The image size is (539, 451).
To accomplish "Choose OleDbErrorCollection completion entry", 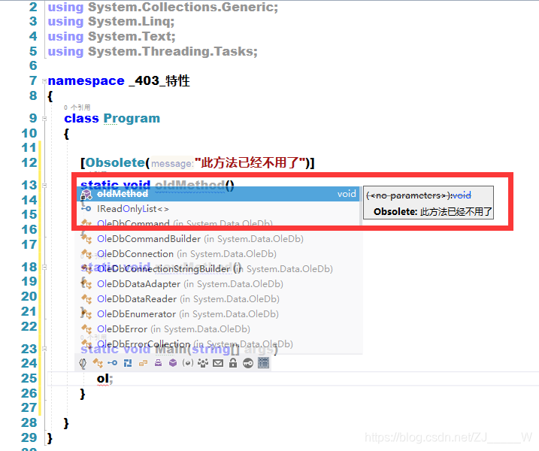I will click(x=218, y=344).
